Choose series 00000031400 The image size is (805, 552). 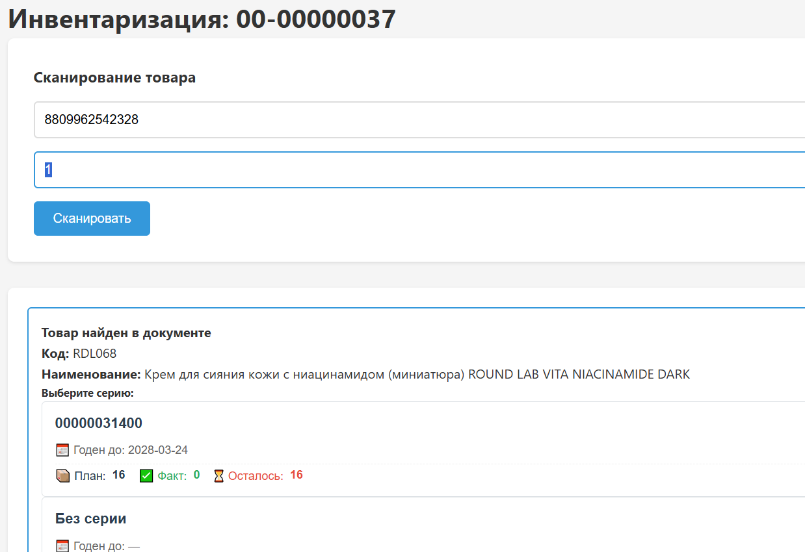(423, 449)
